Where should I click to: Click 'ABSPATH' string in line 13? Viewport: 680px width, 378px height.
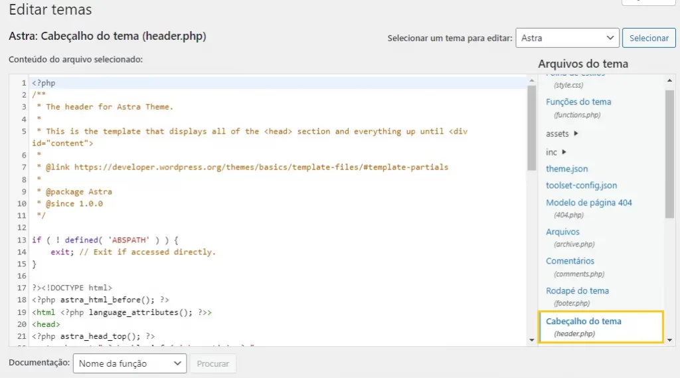[129, 240]
